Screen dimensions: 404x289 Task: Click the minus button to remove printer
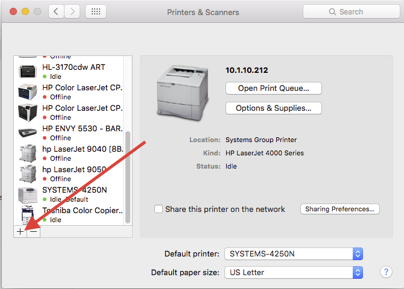point(33,231)
